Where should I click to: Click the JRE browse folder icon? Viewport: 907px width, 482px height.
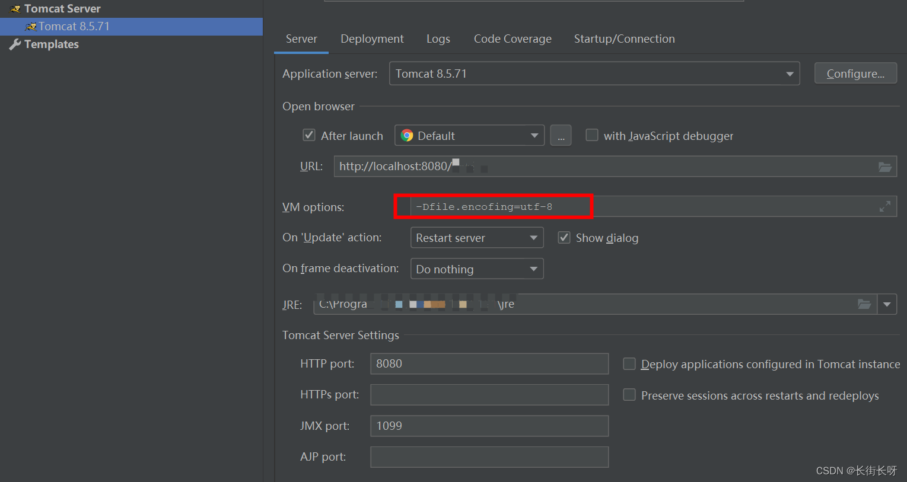[x=864, y=304]
